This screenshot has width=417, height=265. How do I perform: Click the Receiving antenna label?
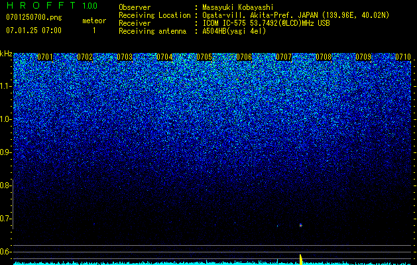(x=152, y=31)
